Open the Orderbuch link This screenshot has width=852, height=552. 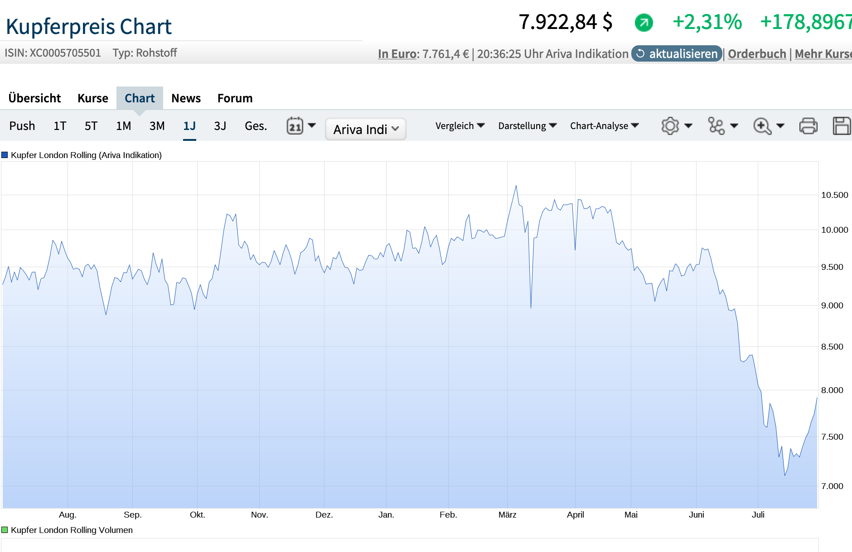(x=757, y=53)
